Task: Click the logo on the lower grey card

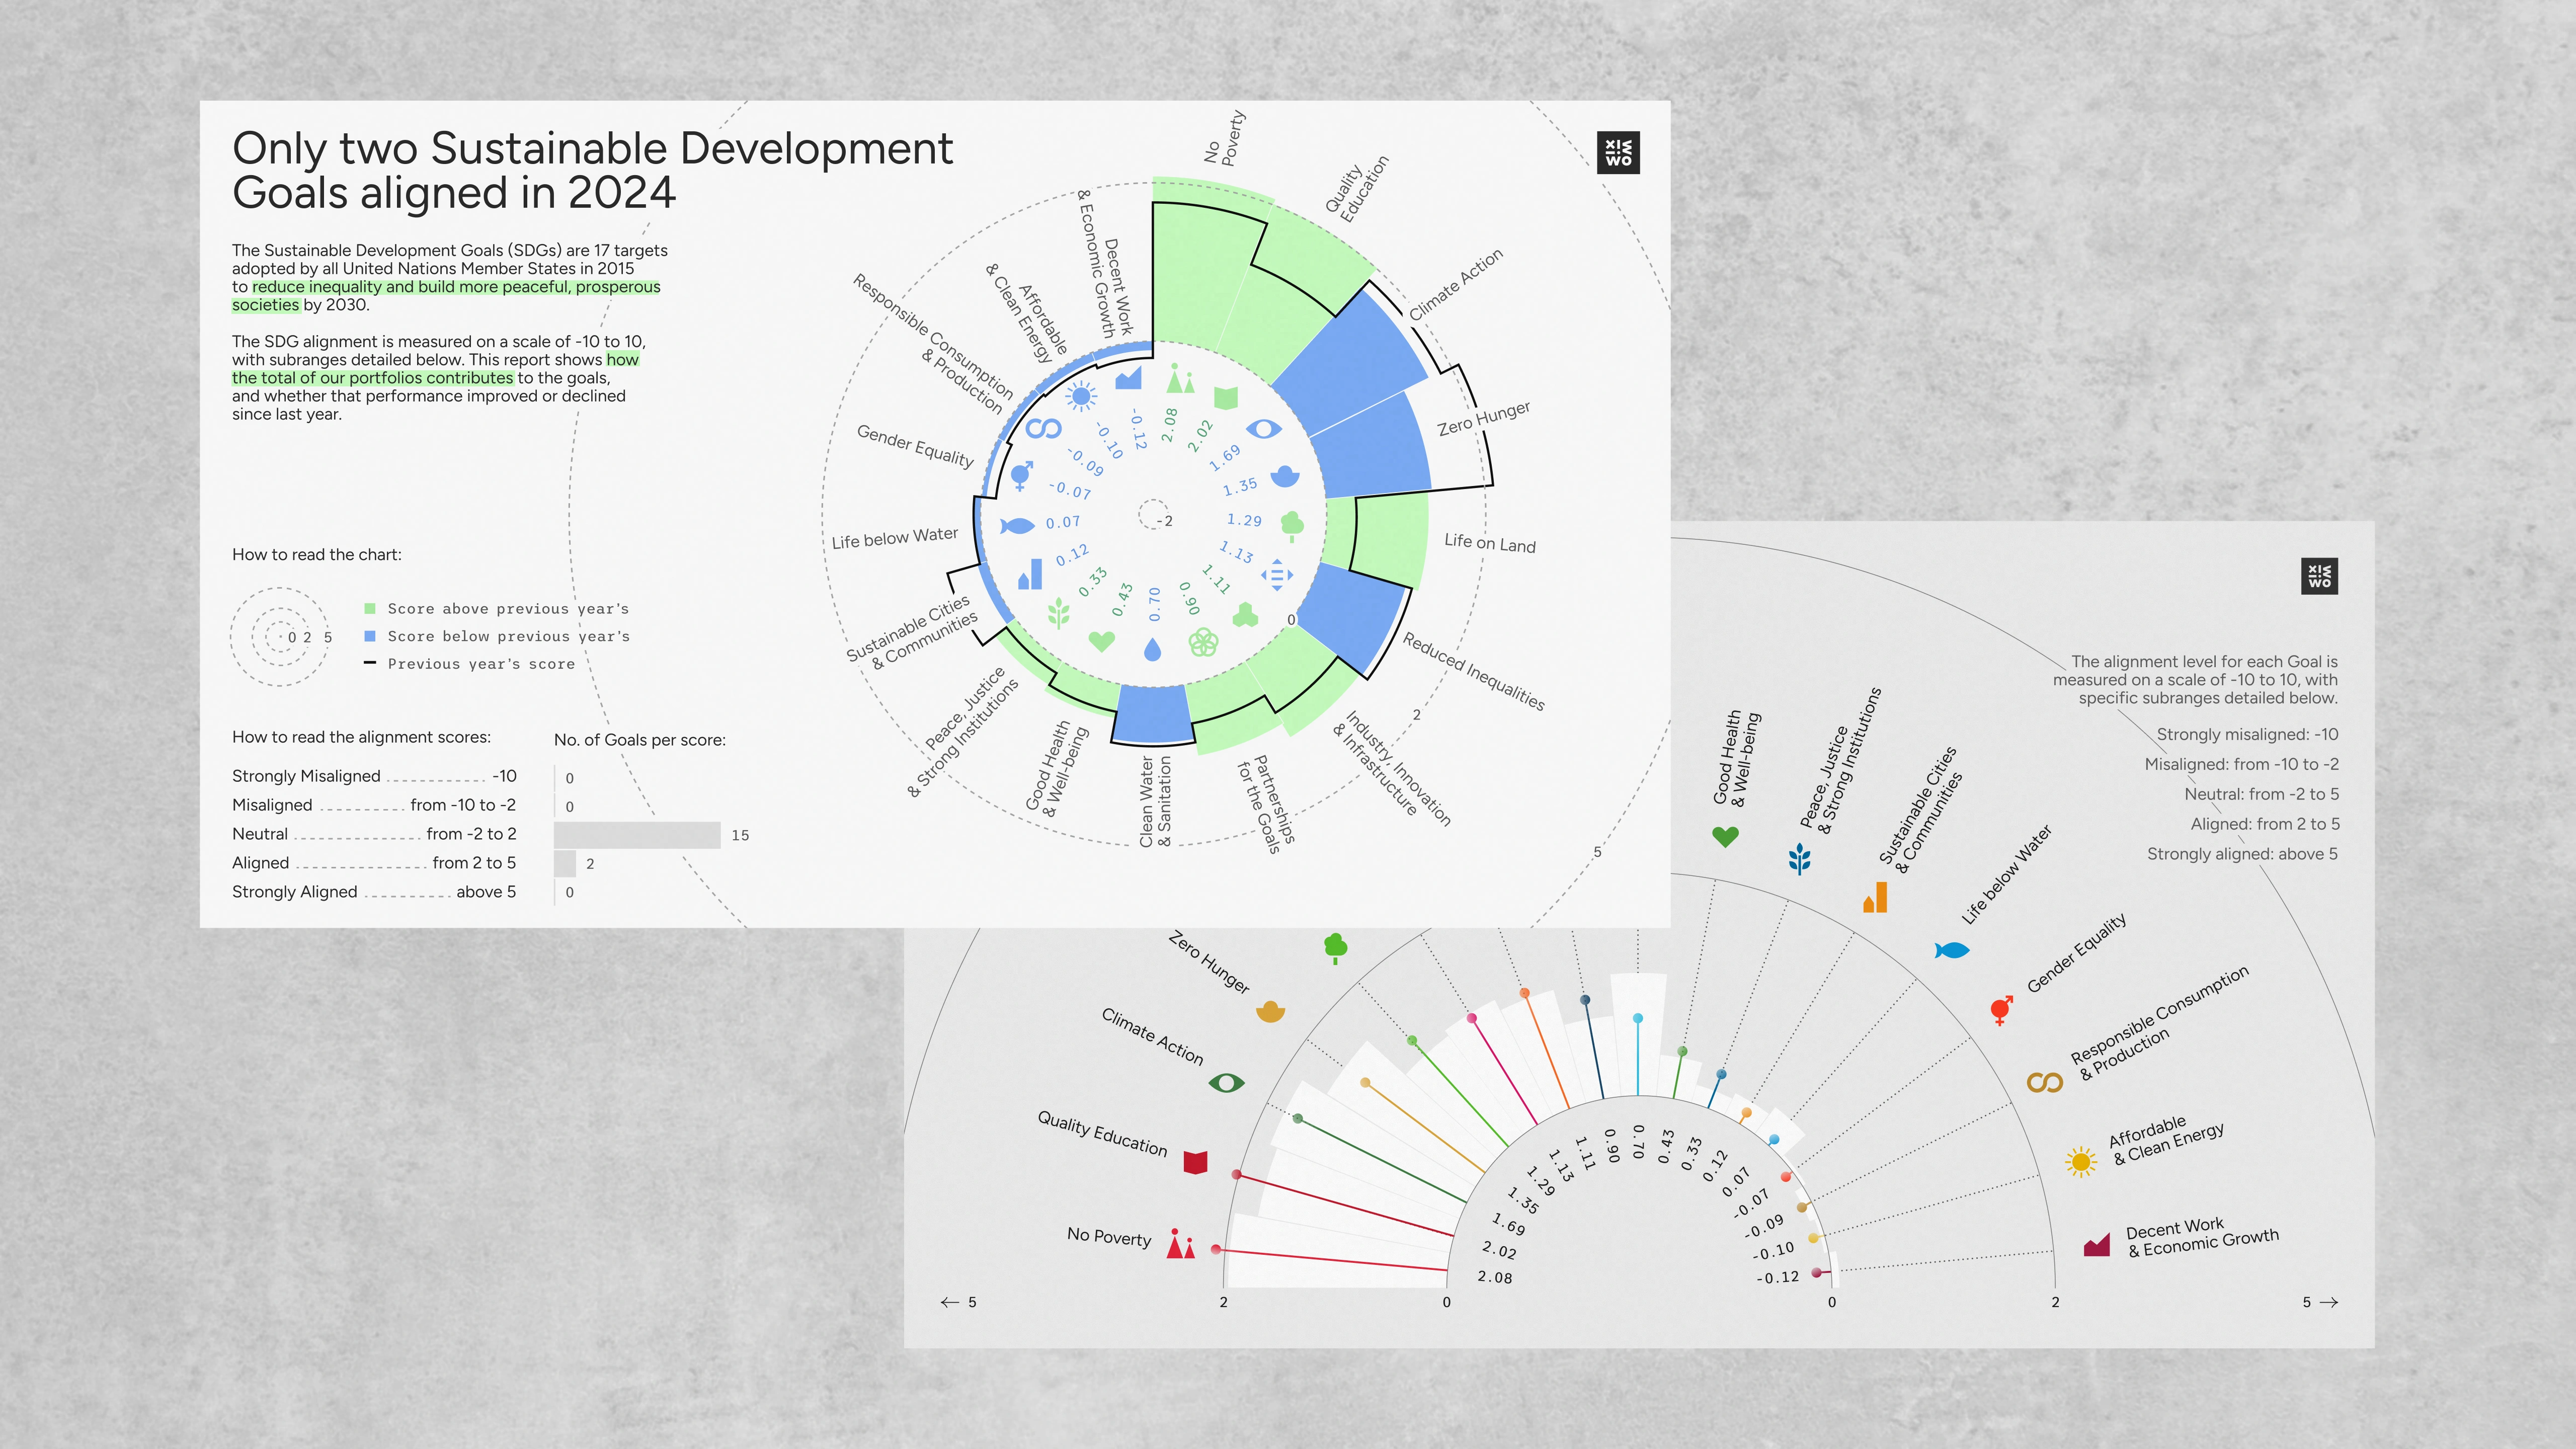Action: pos(2319,576)
